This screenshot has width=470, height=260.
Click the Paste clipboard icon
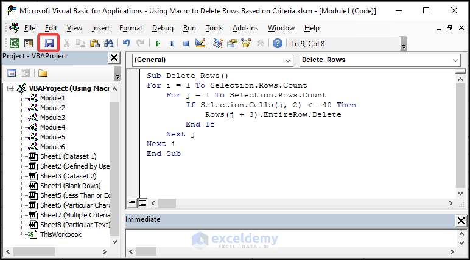[95, 43]
